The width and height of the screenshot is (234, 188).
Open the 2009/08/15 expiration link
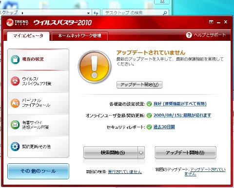point(182,115)
